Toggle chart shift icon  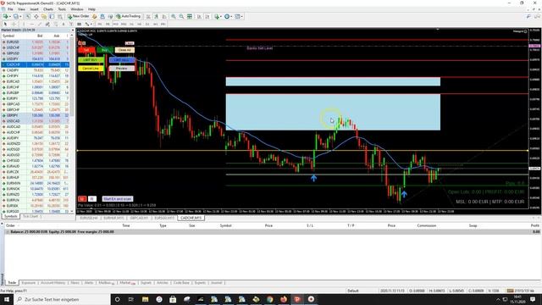(x=207, y=16)
